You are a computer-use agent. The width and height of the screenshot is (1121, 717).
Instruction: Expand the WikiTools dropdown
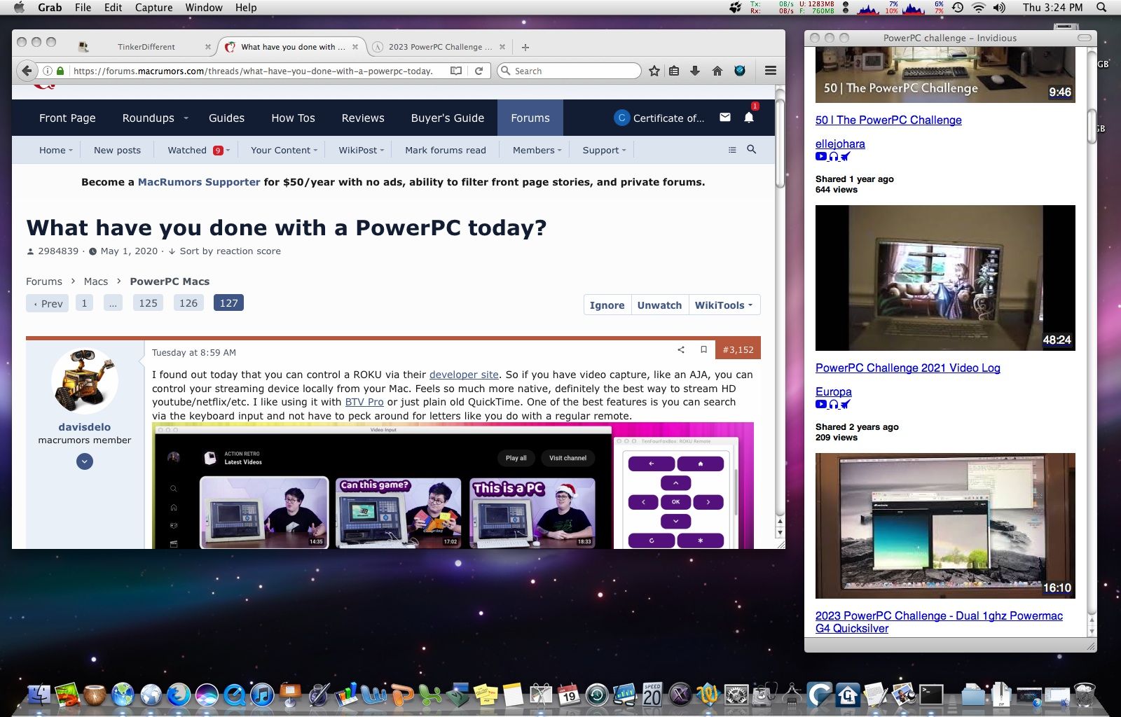pos(724,305)
